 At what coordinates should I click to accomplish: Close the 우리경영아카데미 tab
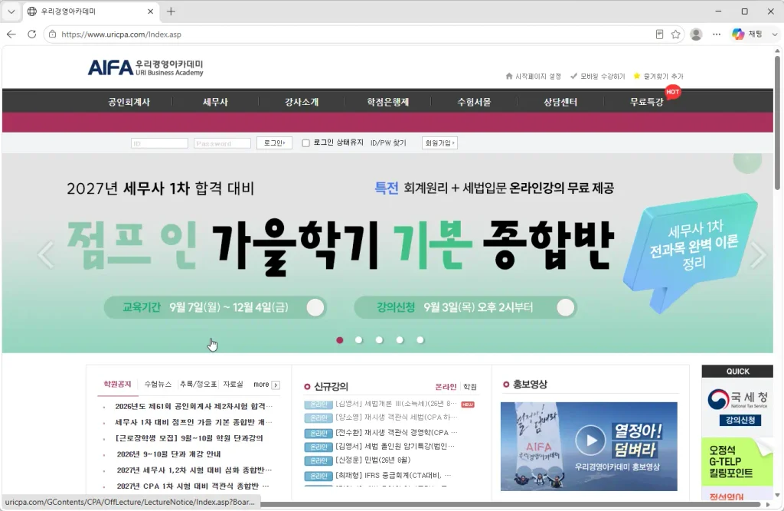[x=150, y=11]
